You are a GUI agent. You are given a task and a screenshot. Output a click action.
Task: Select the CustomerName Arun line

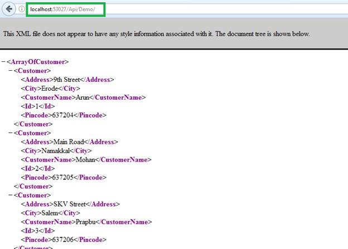click(83, 97)
